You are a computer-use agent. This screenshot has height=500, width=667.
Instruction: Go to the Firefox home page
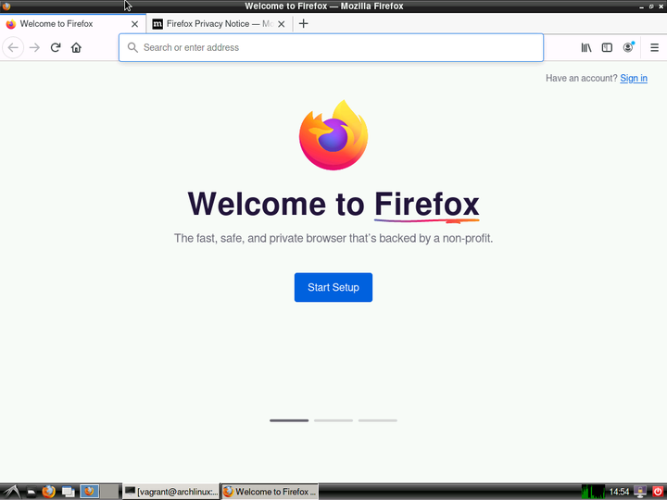click(76, 47)
